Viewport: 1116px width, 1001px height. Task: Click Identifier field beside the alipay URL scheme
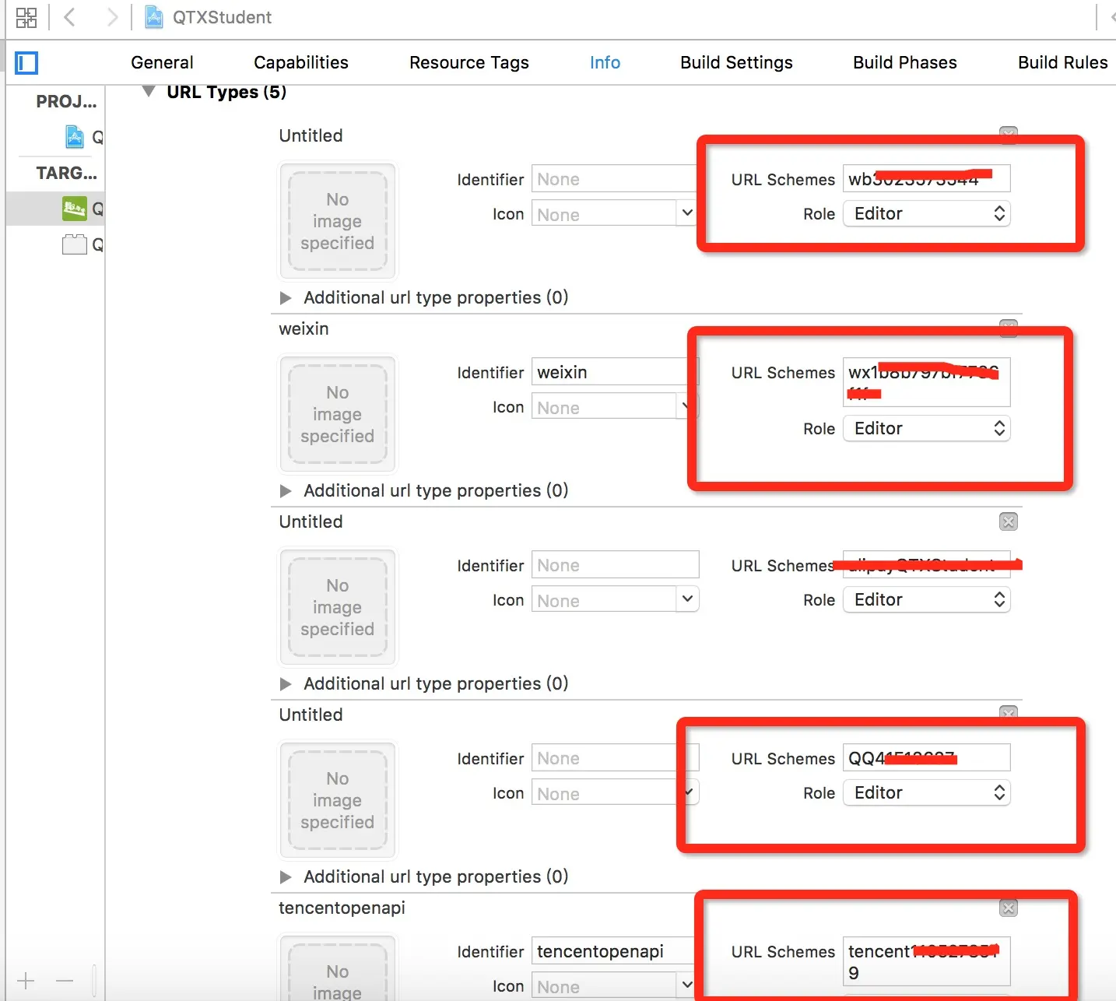[x=615, y=565]
